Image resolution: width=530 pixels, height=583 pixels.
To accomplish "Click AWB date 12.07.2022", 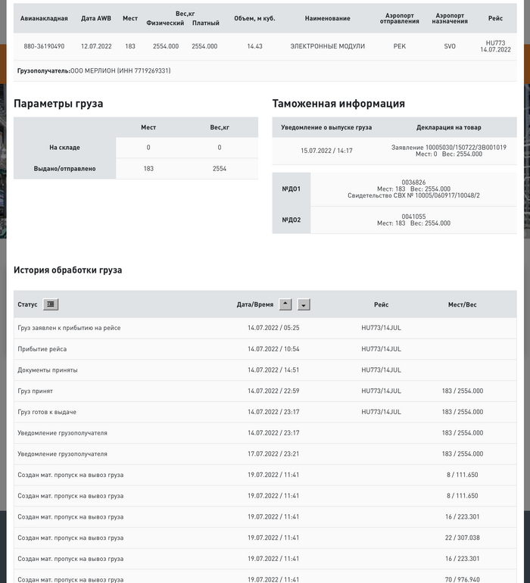I will point(96,46).
